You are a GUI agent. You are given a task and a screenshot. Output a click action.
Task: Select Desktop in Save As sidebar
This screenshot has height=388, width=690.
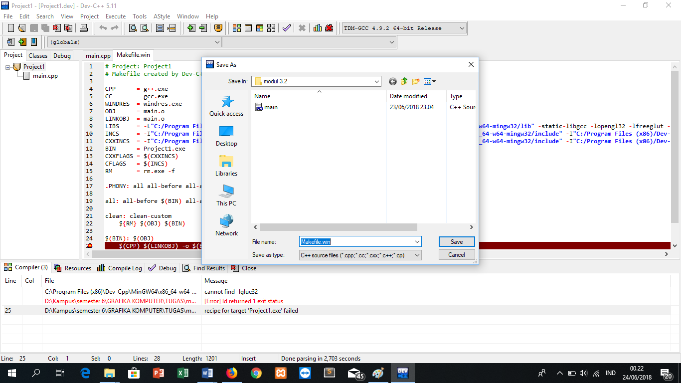point(226,136)
